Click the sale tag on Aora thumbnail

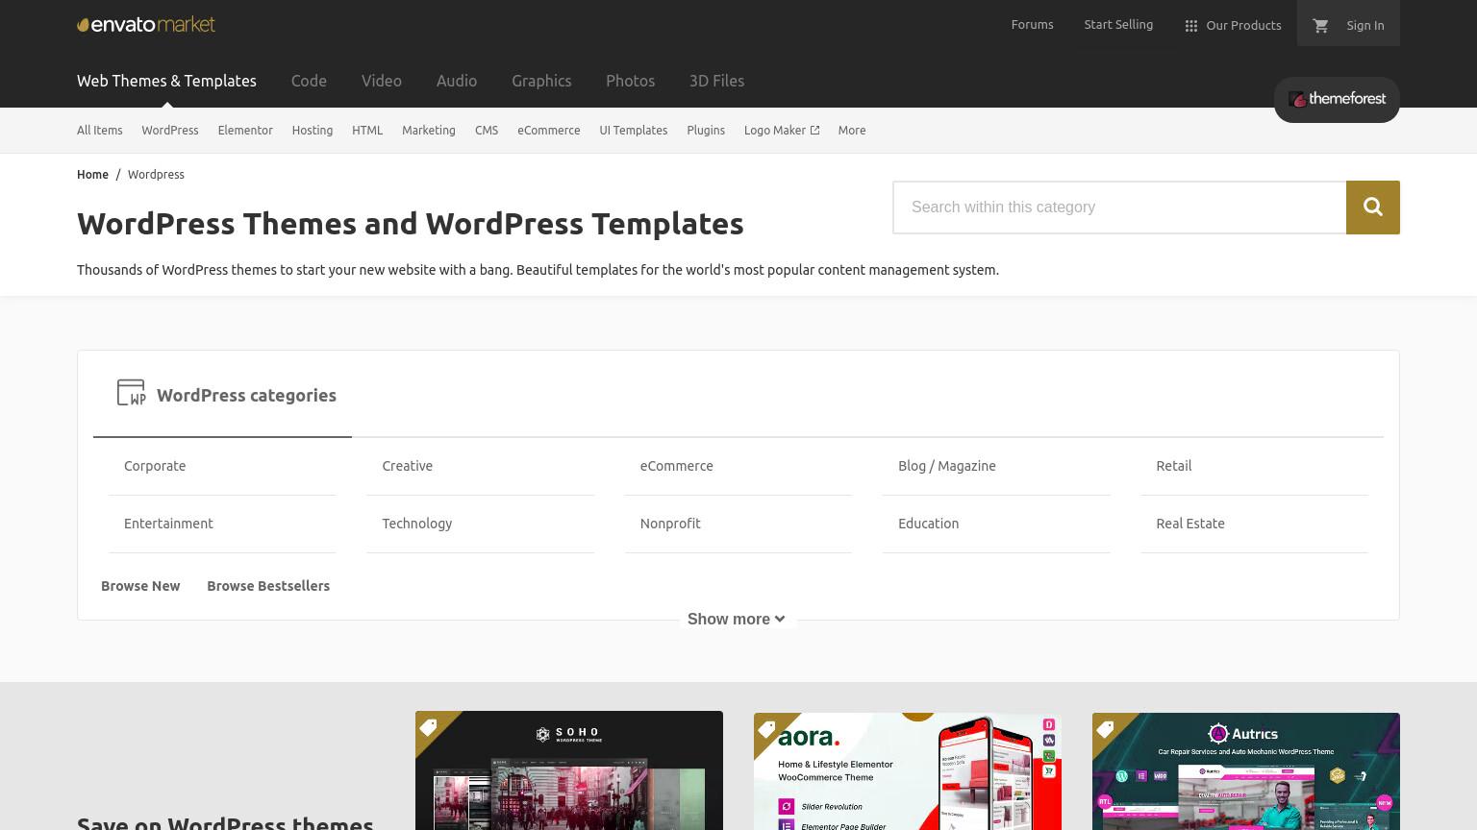point(767,729)
